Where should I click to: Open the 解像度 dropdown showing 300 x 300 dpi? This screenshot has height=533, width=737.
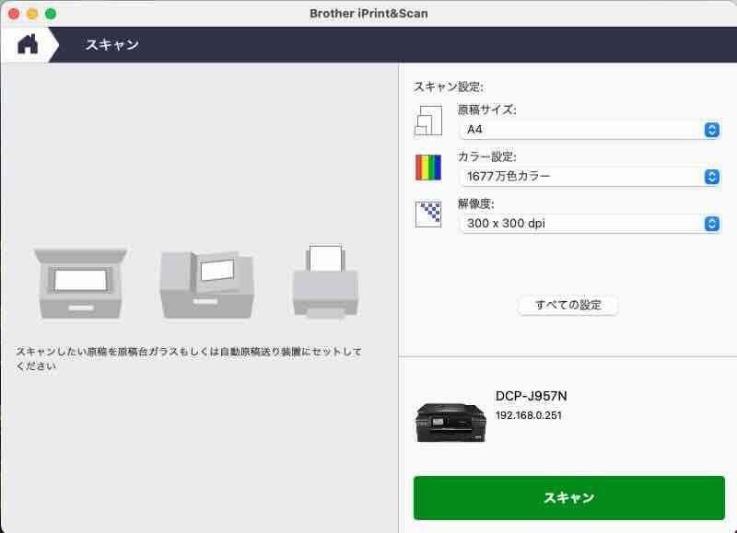tap(590, 224)
